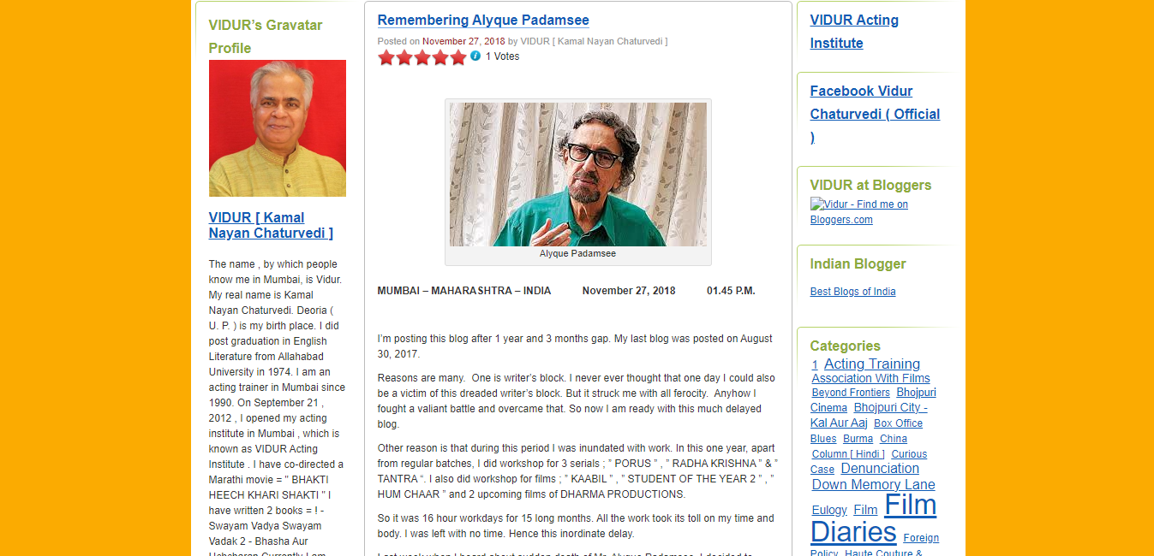Open the Denunciation category

pyautogui.click(x=880, y=468)
